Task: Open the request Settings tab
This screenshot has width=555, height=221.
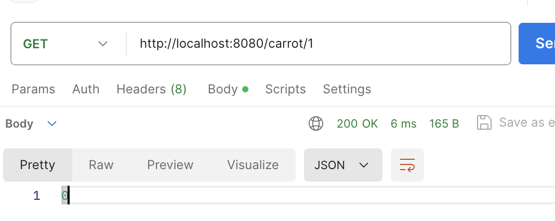Action: coord(347,89)
